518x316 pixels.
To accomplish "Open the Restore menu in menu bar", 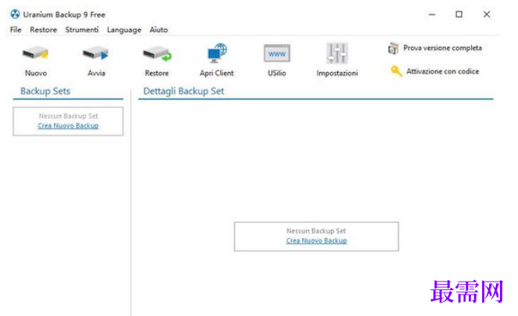I will 43,30.
